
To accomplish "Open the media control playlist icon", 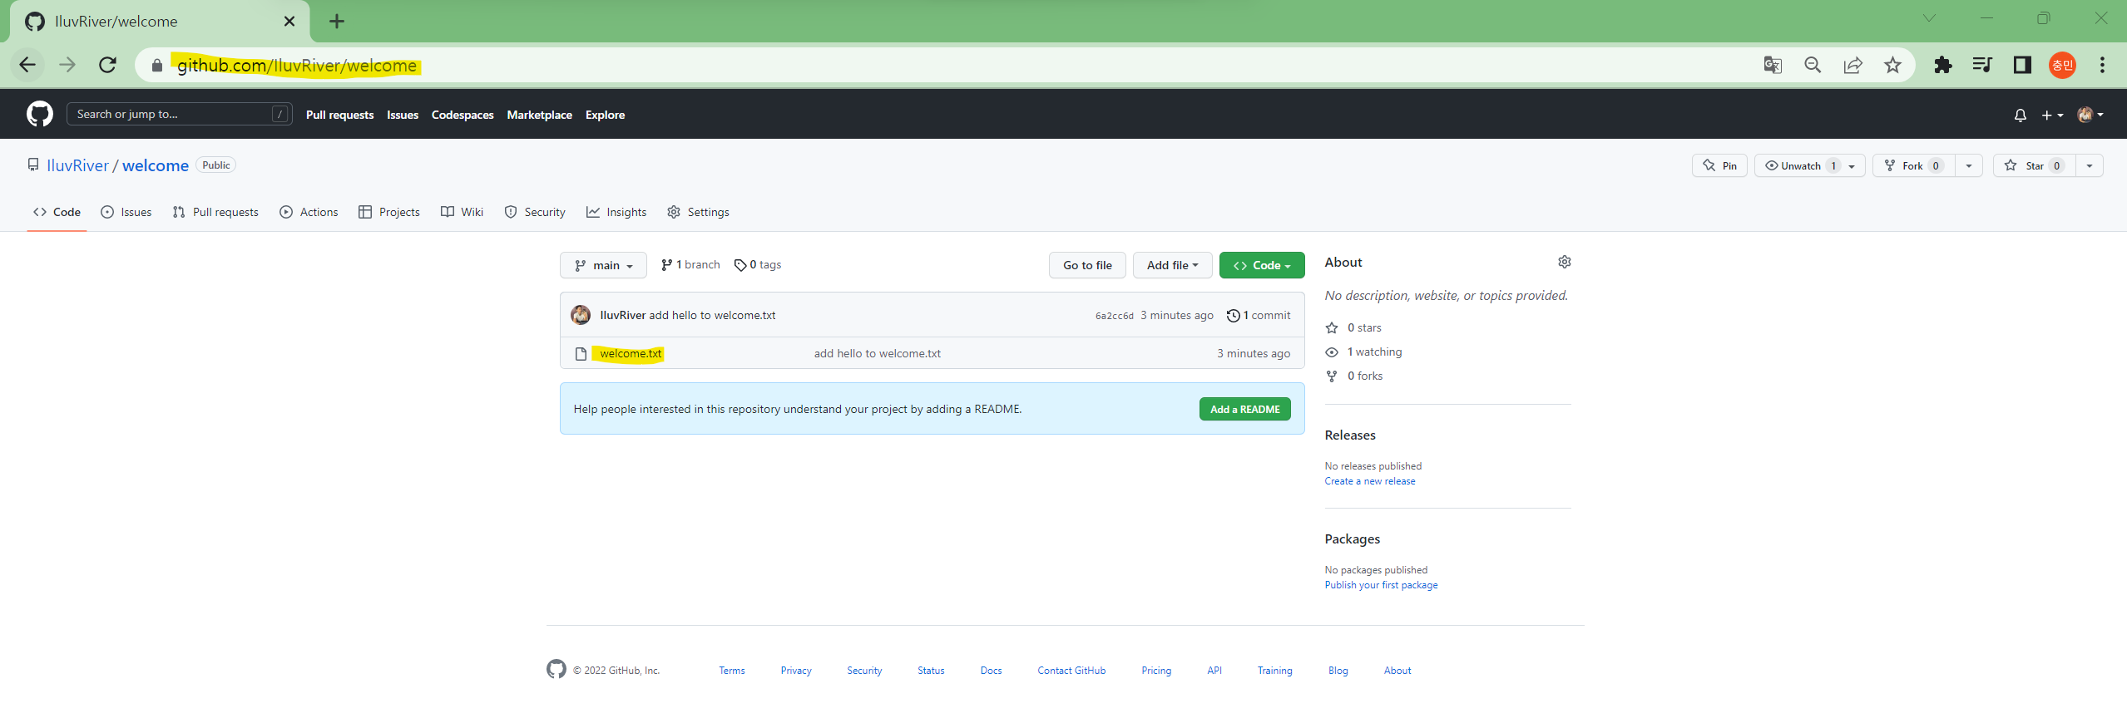I will click(1982, 65).
